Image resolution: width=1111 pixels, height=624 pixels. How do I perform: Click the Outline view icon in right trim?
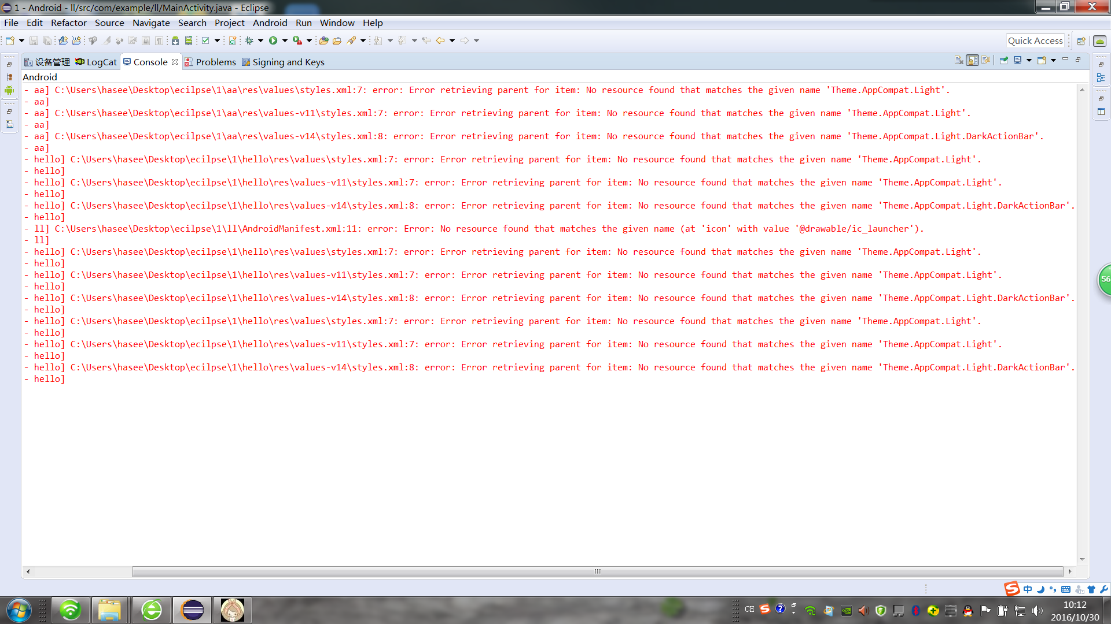pos(1101,77)
